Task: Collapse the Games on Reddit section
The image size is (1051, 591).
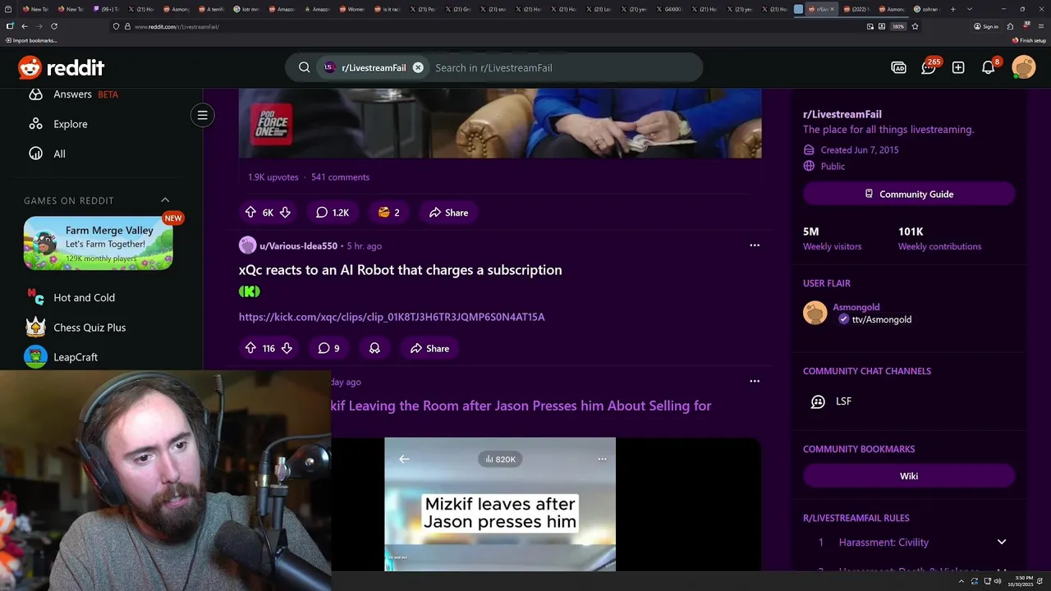Action: pyautogui.click(x=165, y=200)
